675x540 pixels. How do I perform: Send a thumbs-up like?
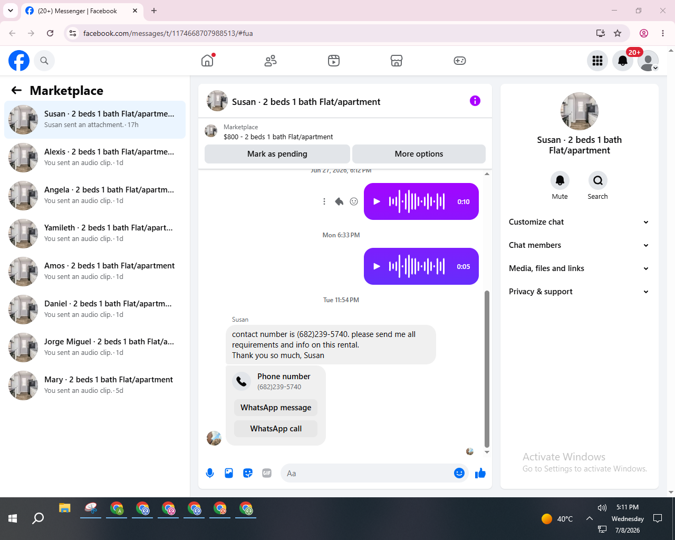point(480,473)
